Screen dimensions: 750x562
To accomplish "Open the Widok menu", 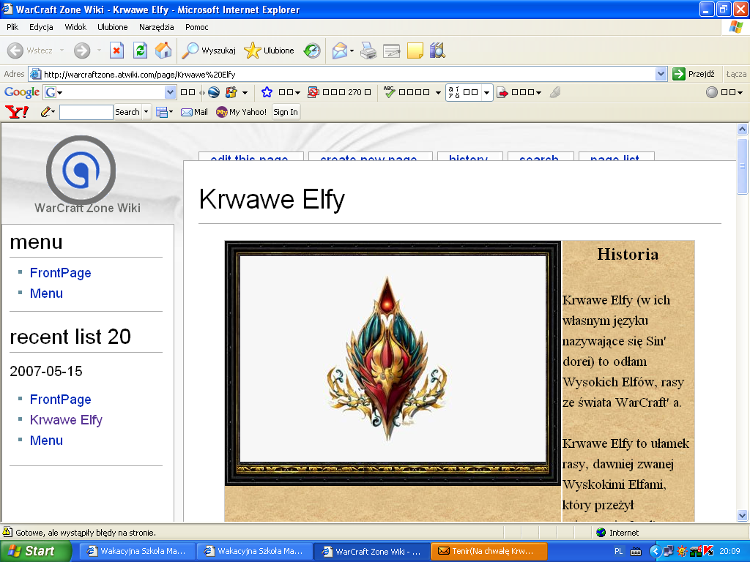I will coord(75,27).
